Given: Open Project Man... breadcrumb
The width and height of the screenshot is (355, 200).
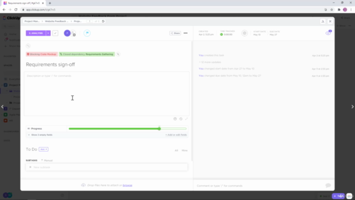Looking at the screenshot, I should tap(32, 21).
